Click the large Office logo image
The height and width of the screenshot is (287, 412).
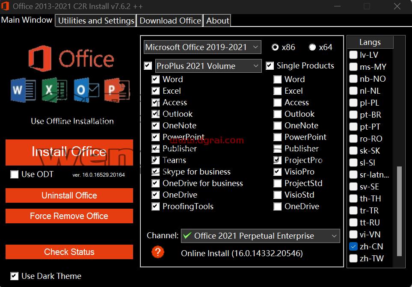(71, 59)
